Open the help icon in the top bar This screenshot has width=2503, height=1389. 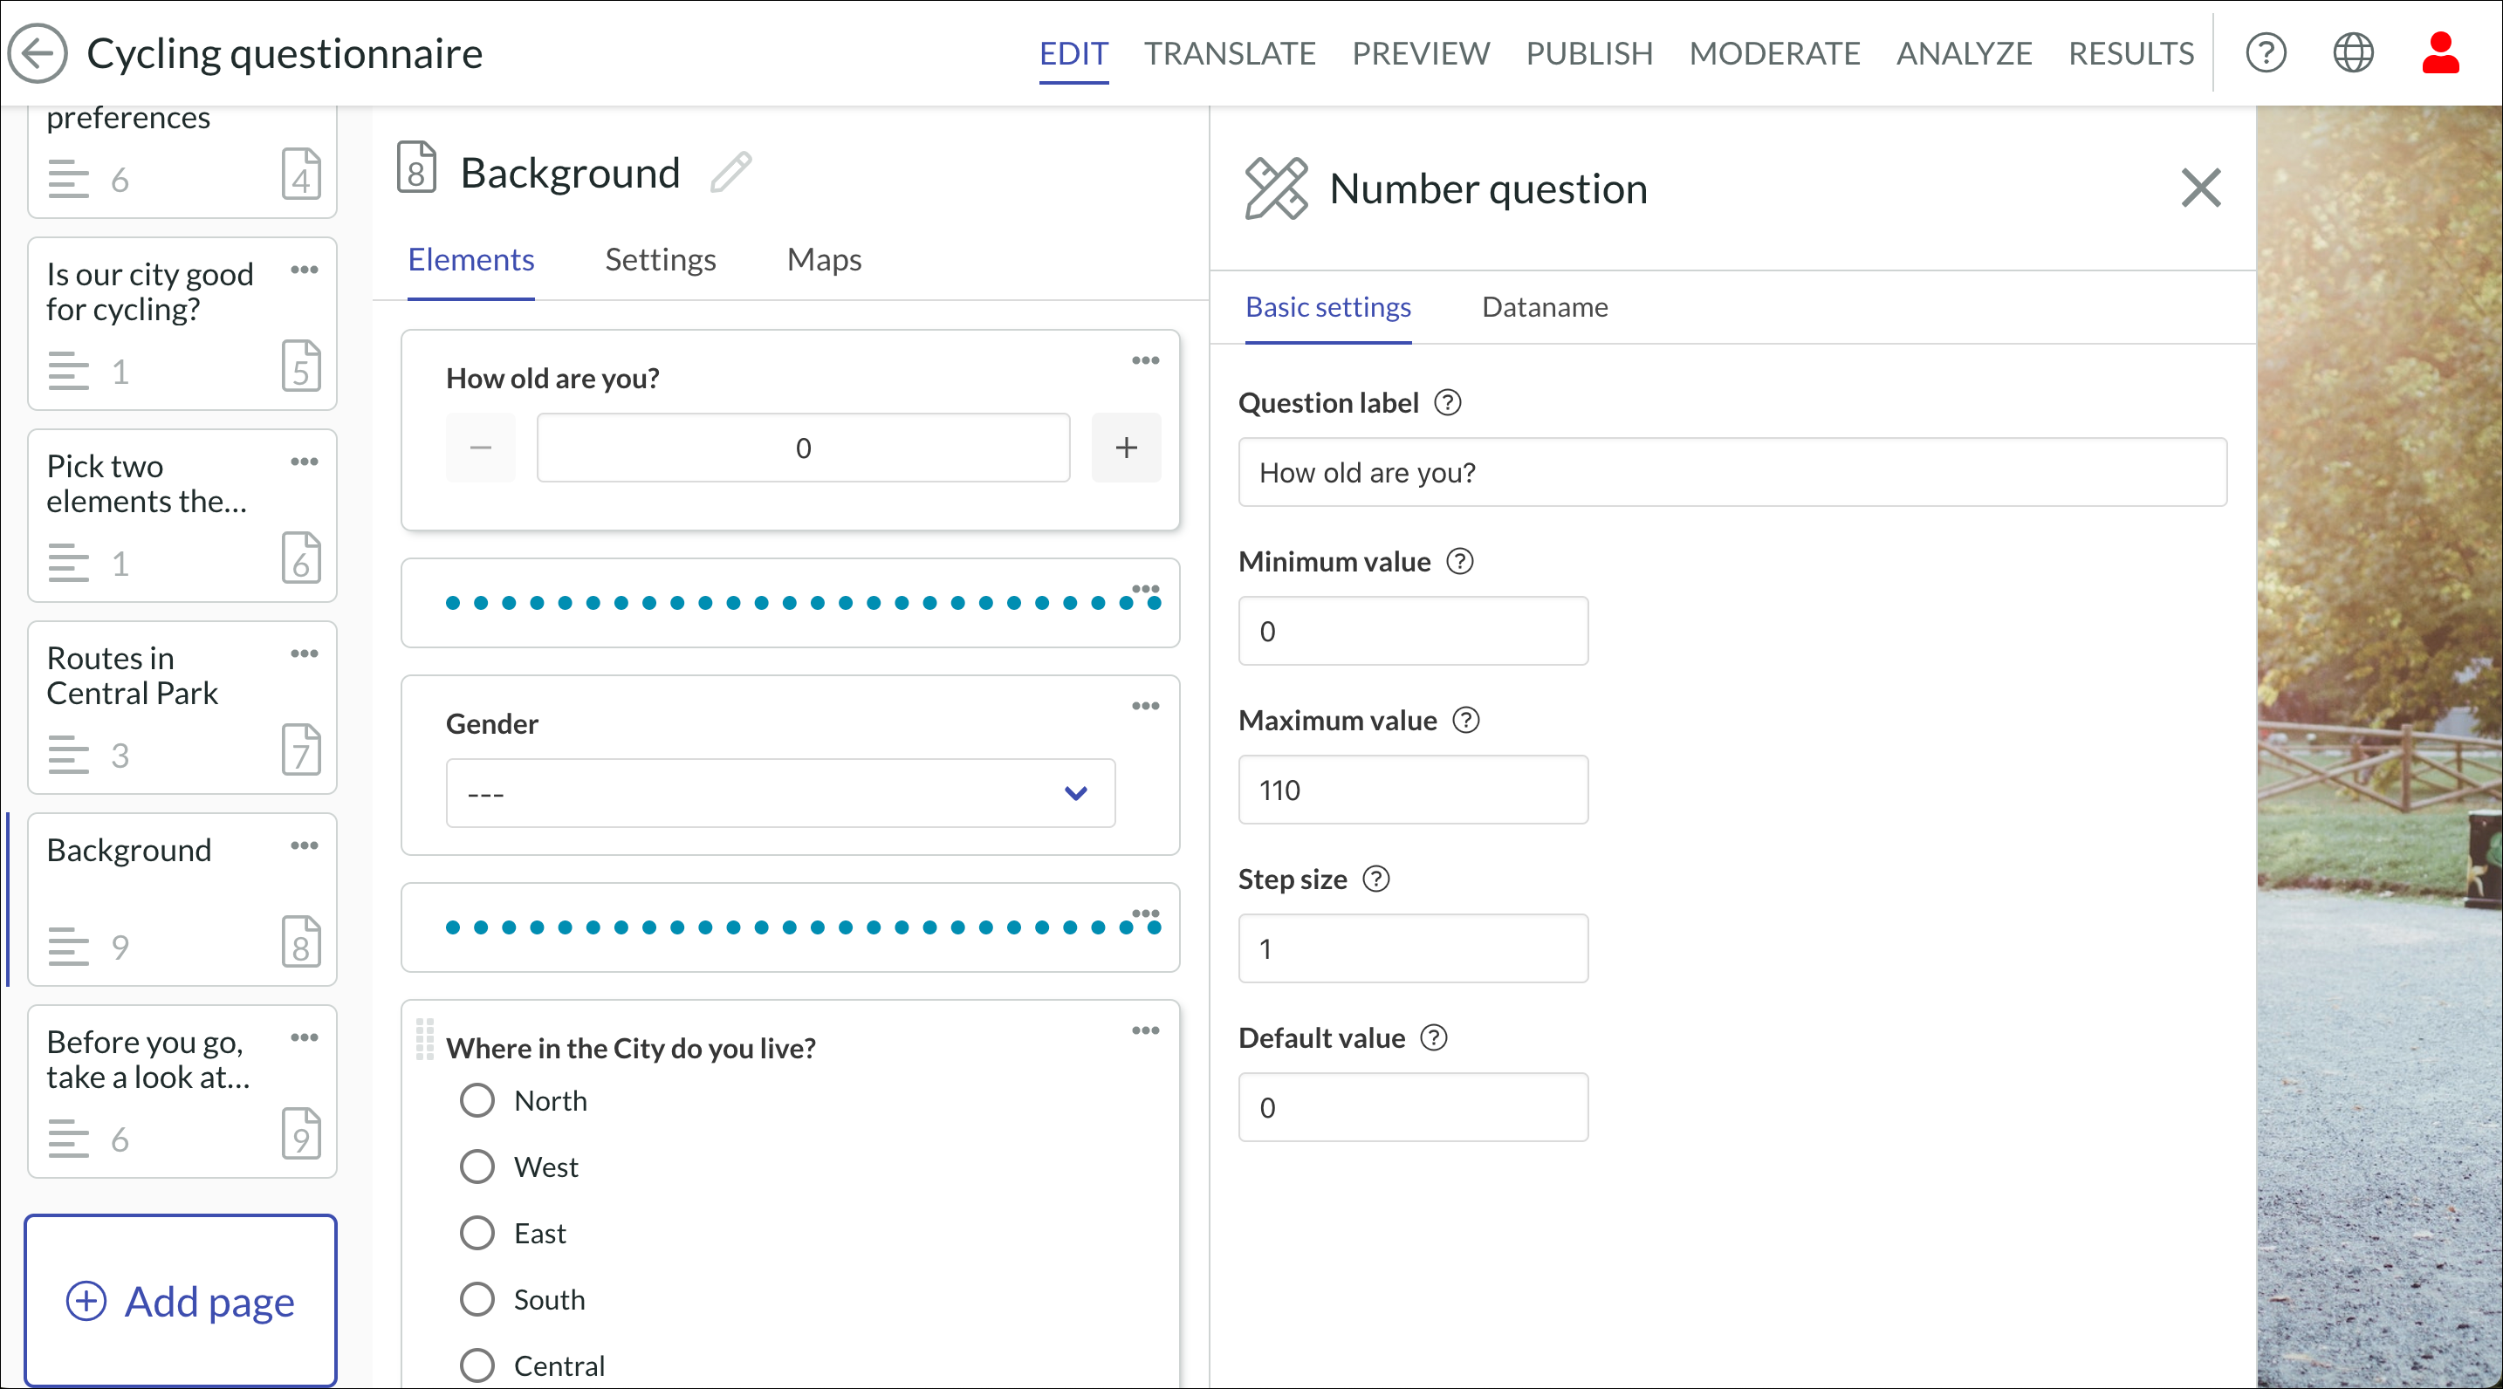(x=2266, y=52)
